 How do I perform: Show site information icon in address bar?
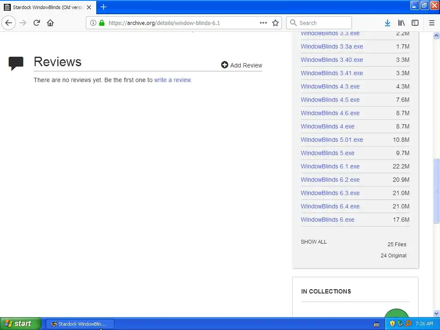93,23
